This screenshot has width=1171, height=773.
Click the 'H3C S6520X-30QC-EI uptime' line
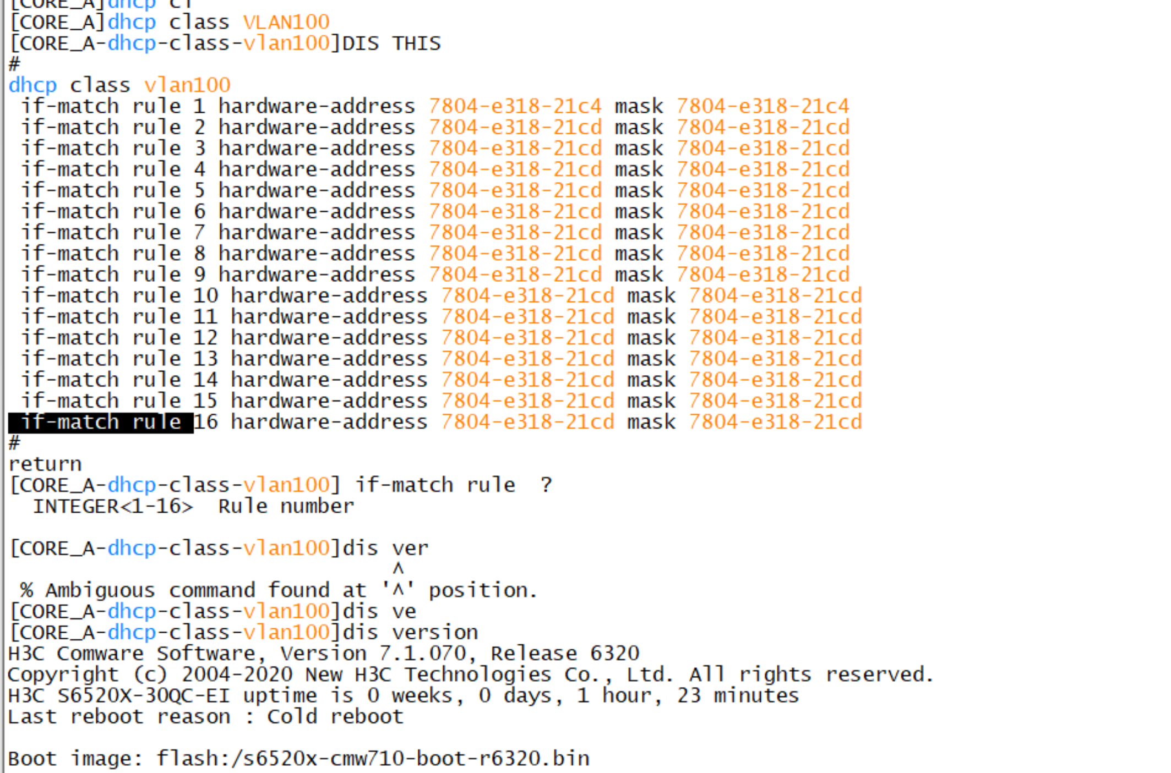403,696
